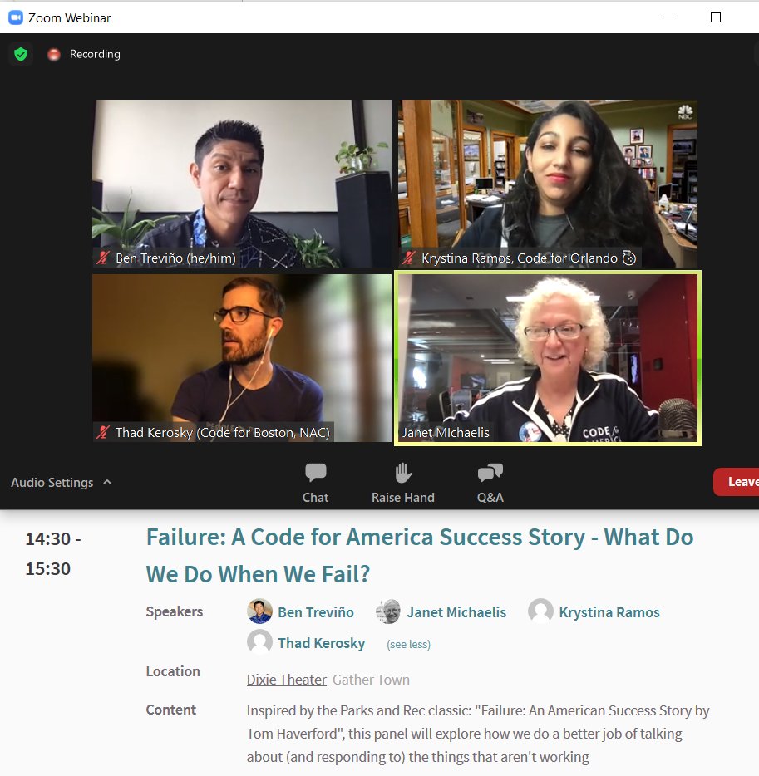Viewport: 759px width, 776px height.
Task: Open the Chat panel
Action: 315,483
